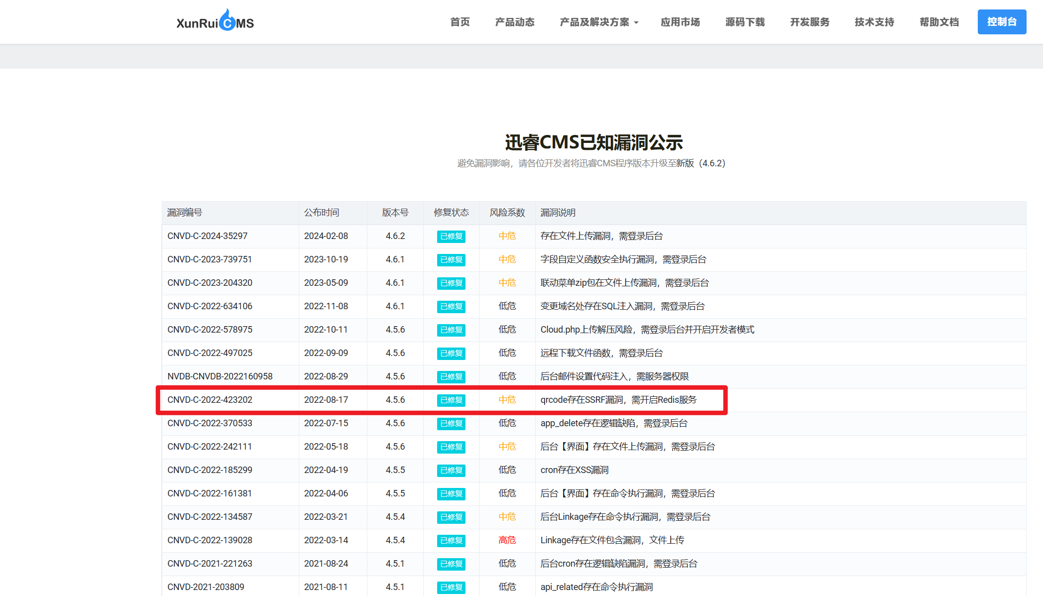This screenshot has width=1043, height=596.
Task: Select vulnerability ID CNVD-C-2021-221263
Action: [x=210, y=564]
